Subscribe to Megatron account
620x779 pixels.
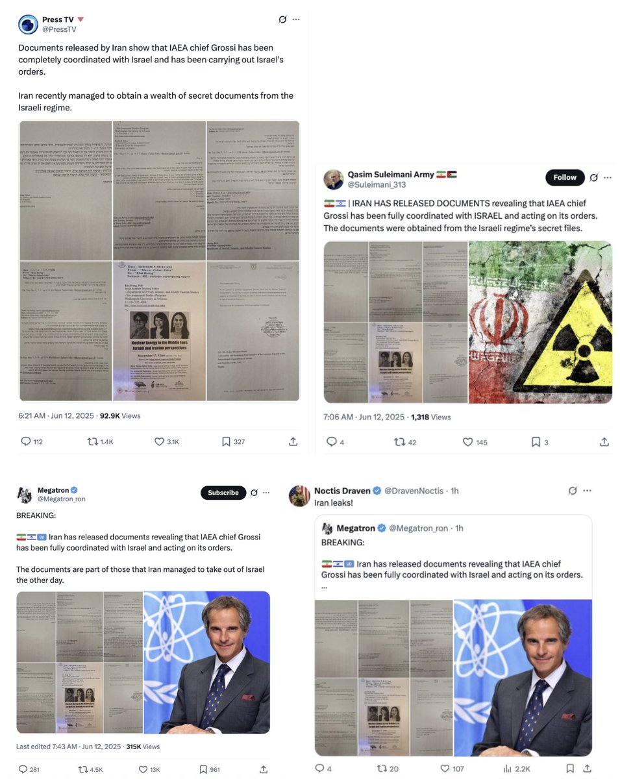click(x=223, y=493)
